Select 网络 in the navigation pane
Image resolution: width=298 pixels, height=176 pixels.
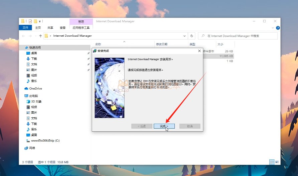click(32, 148)
